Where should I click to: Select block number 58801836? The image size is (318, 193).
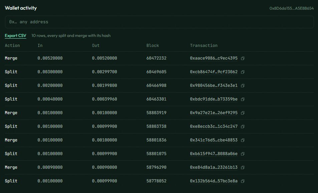(x=156, y=140)
